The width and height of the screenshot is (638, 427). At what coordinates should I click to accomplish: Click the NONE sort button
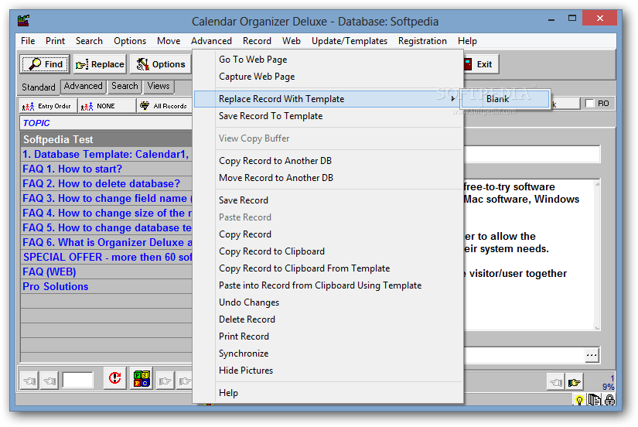click(x=106, y=106)
